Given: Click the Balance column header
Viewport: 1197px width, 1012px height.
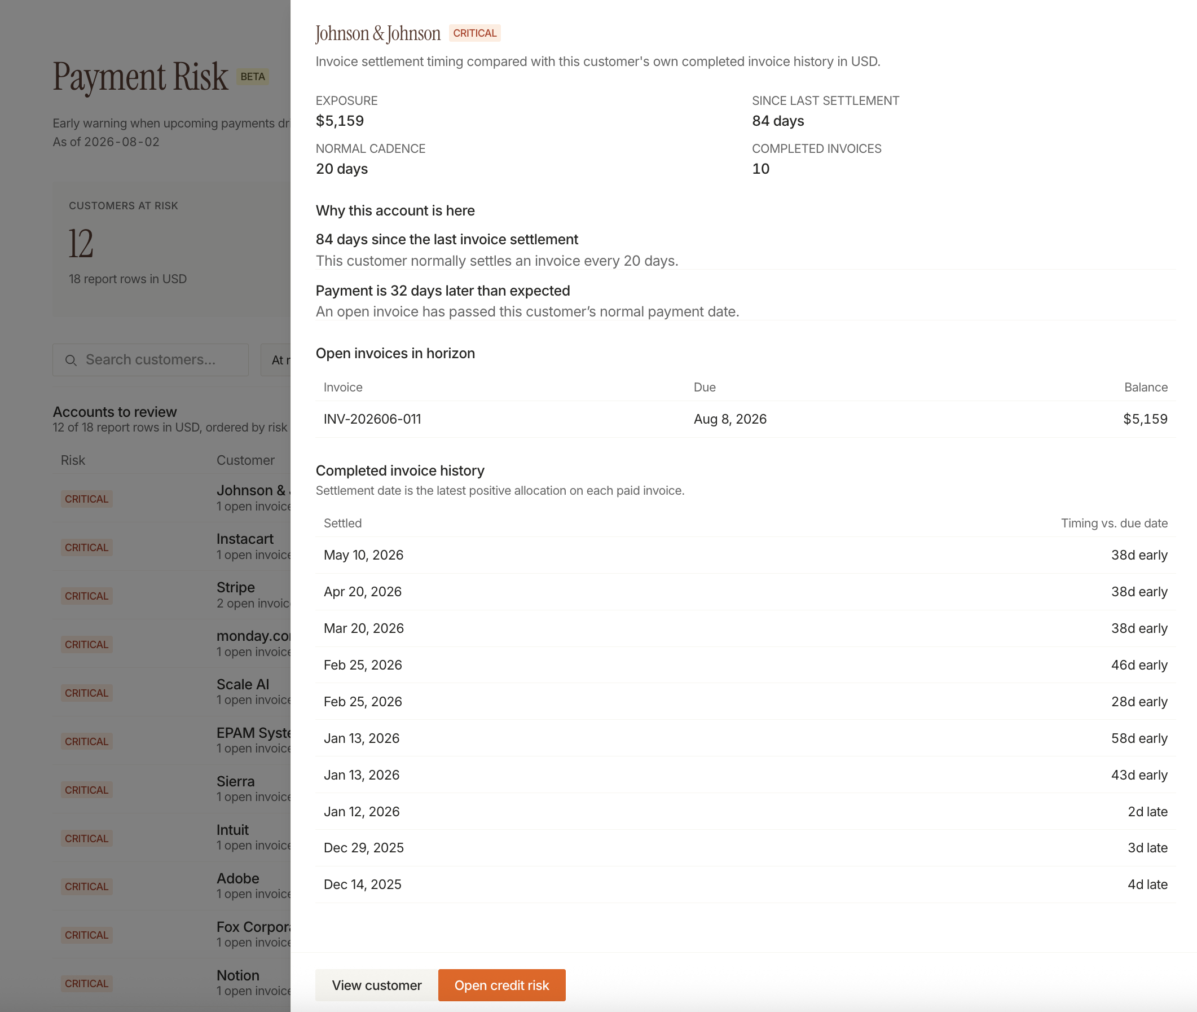Looking at the screenshot, I should click(1146, 387).
